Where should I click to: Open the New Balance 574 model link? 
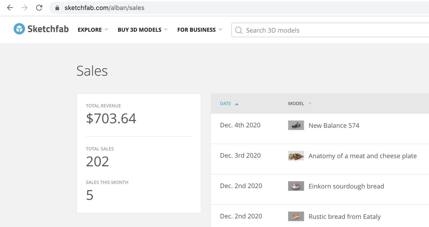tap(334, 125)
